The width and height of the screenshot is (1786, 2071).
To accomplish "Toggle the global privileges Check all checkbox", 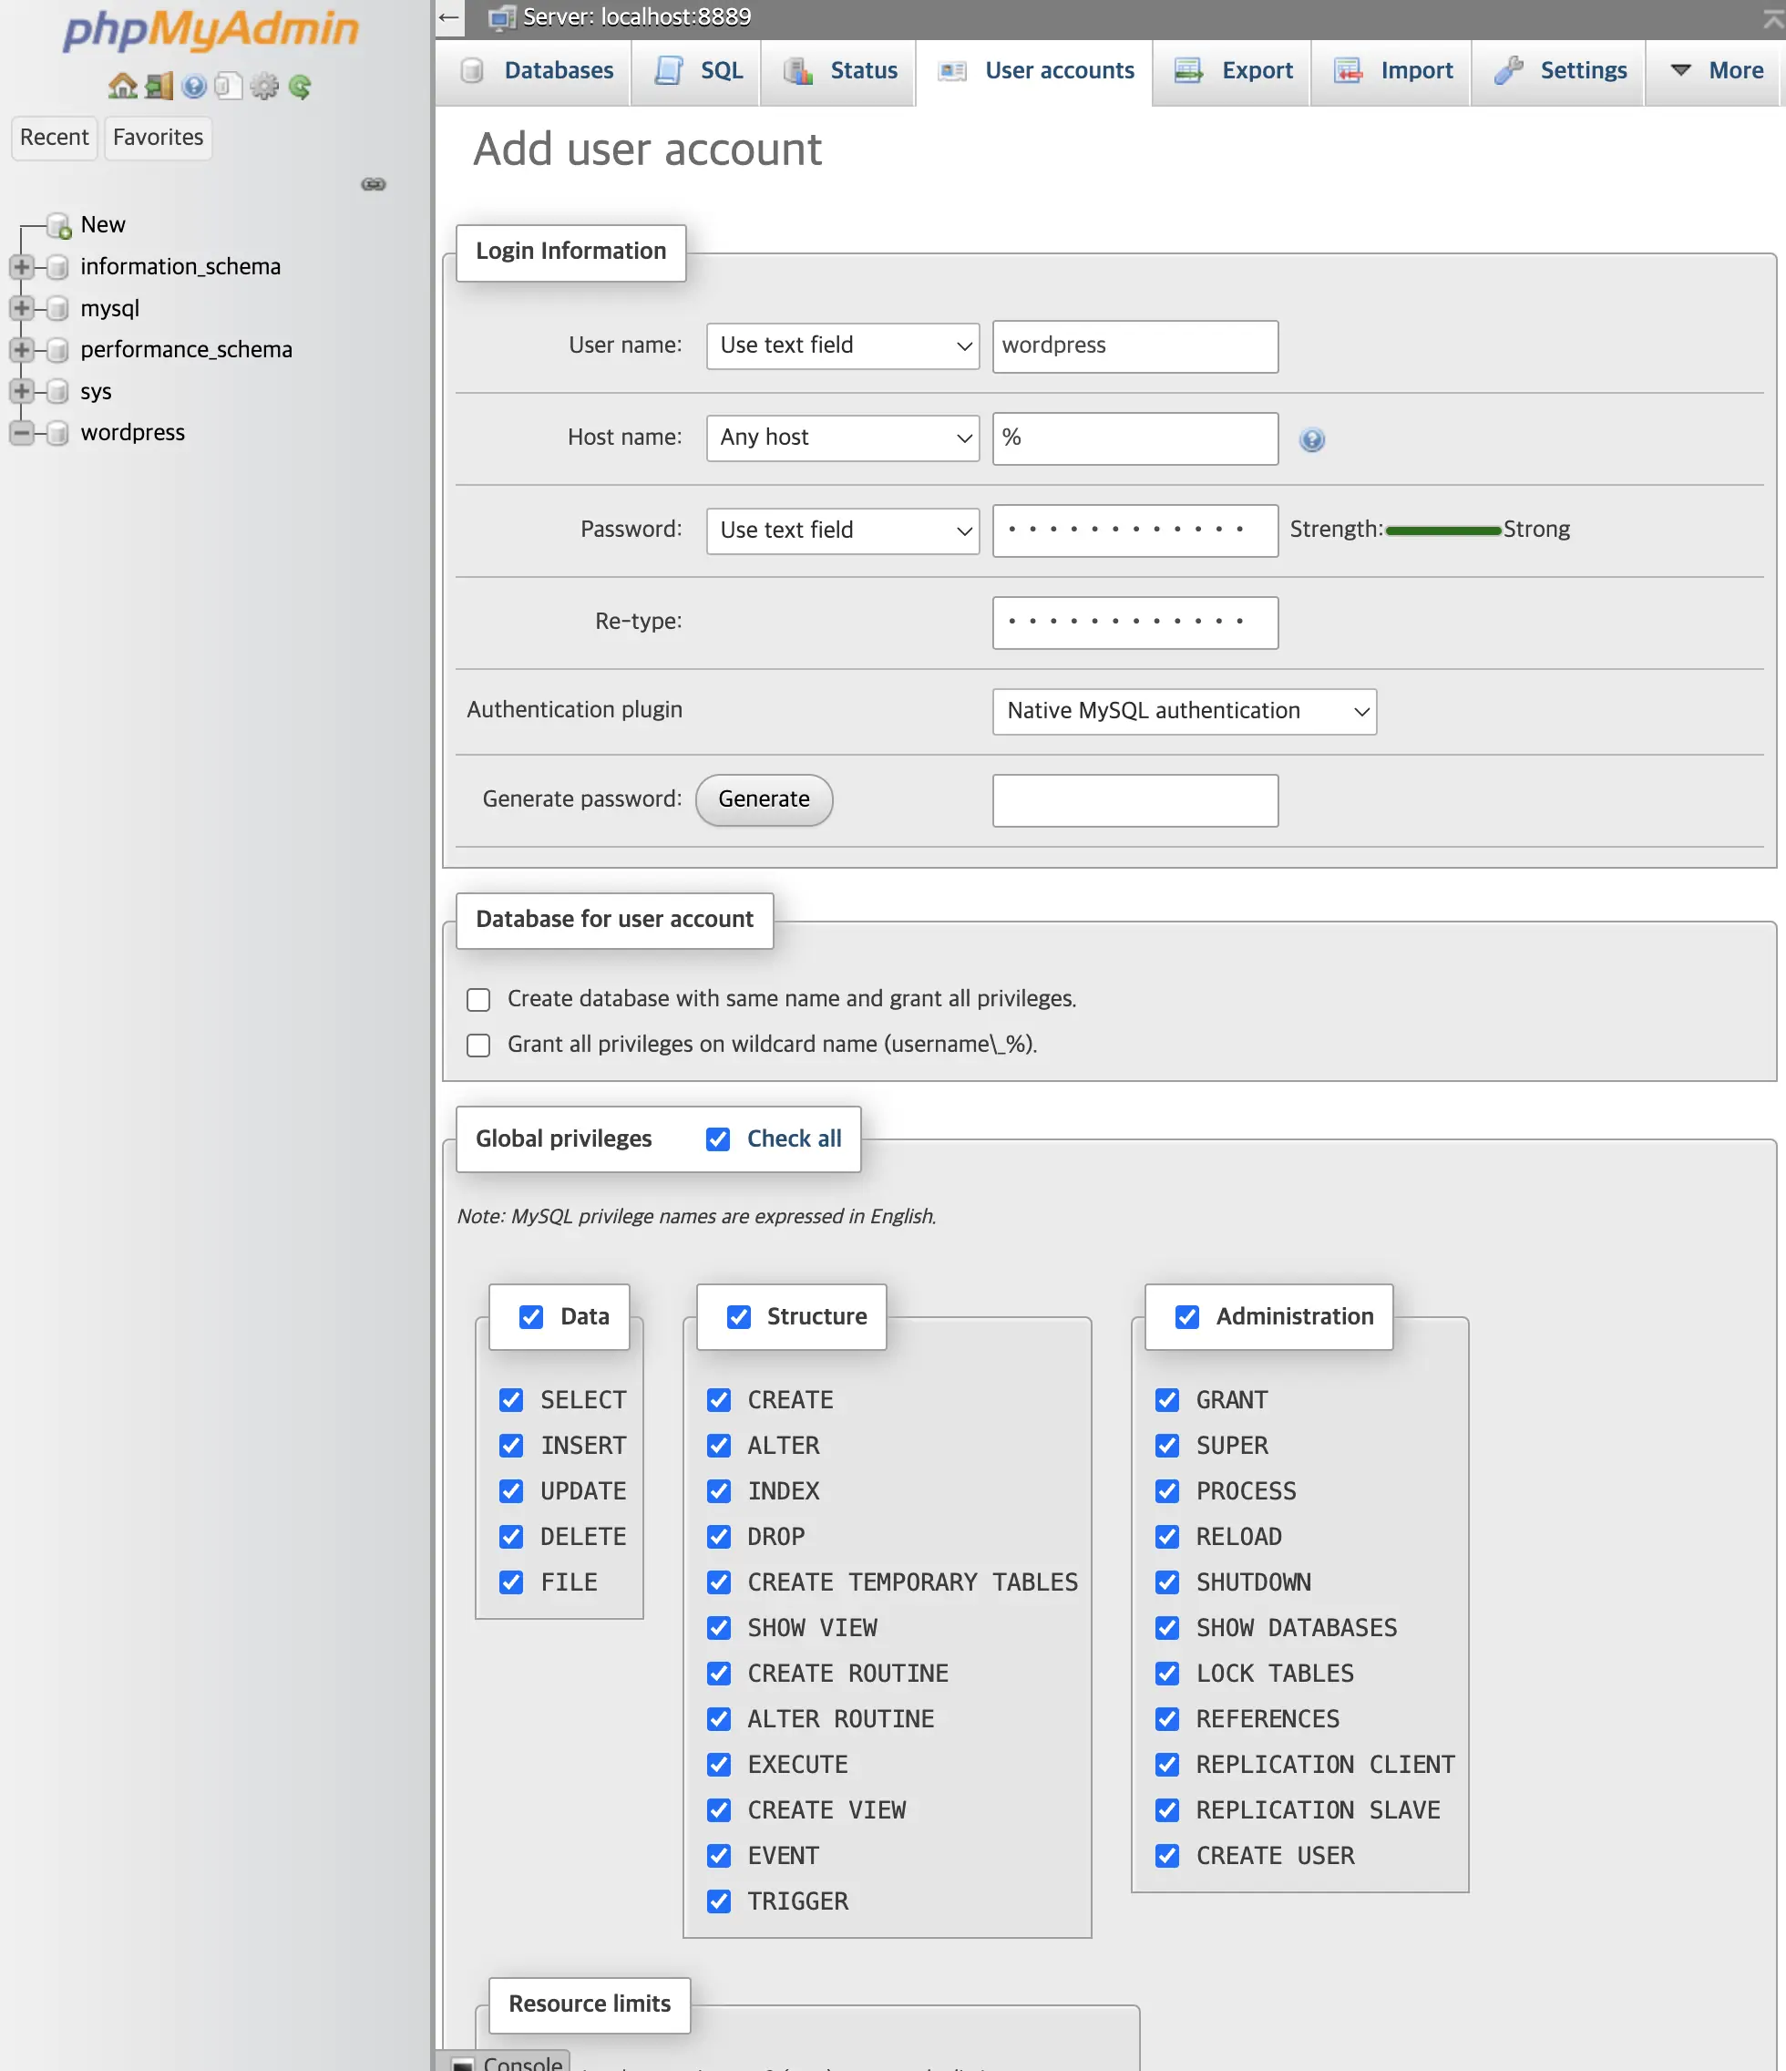I will (718, 1139).
